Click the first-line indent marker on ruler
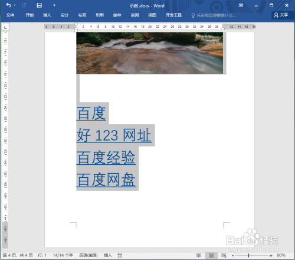This screenshot has width=295, height=260. point(76,24)
